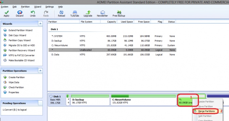Open the Newsletter toolbar icon
229x121 pixels.
tap(102, 12)
